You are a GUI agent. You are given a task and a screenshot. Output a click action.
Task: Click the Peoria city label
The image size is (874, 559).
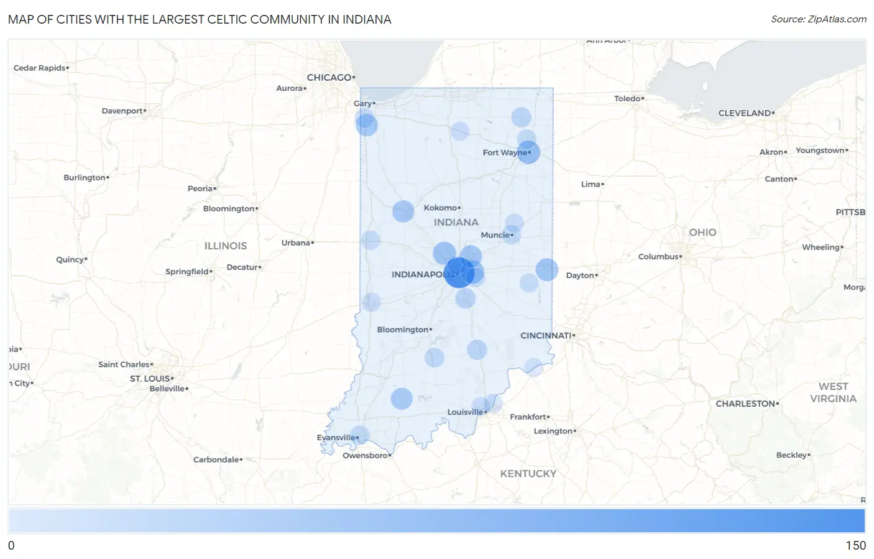click(200, 188)
